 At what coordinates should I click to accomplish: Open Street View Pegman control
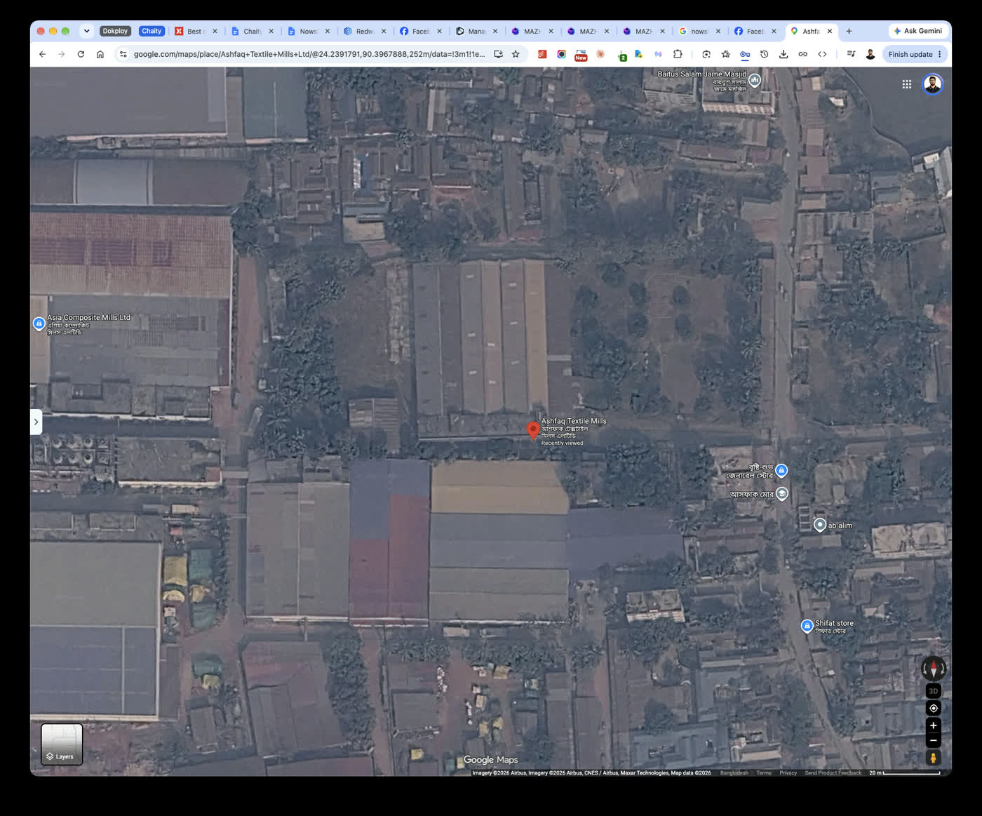933,758
